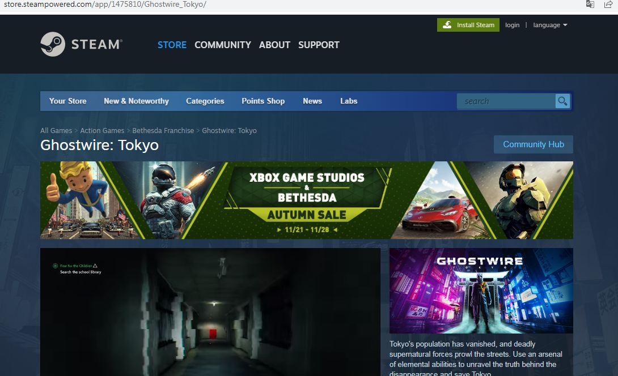Viewport: 618px width, 376px height.
Task: Click the game description text
Action: pos(476,358)
